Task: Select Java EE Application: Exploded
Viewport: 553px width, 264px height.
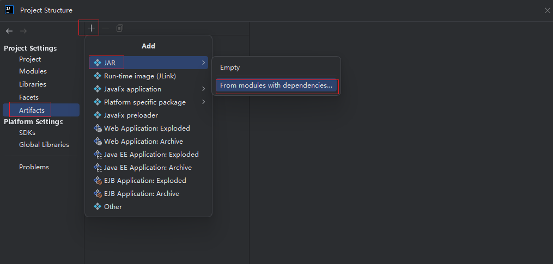Action: [149, 155]
